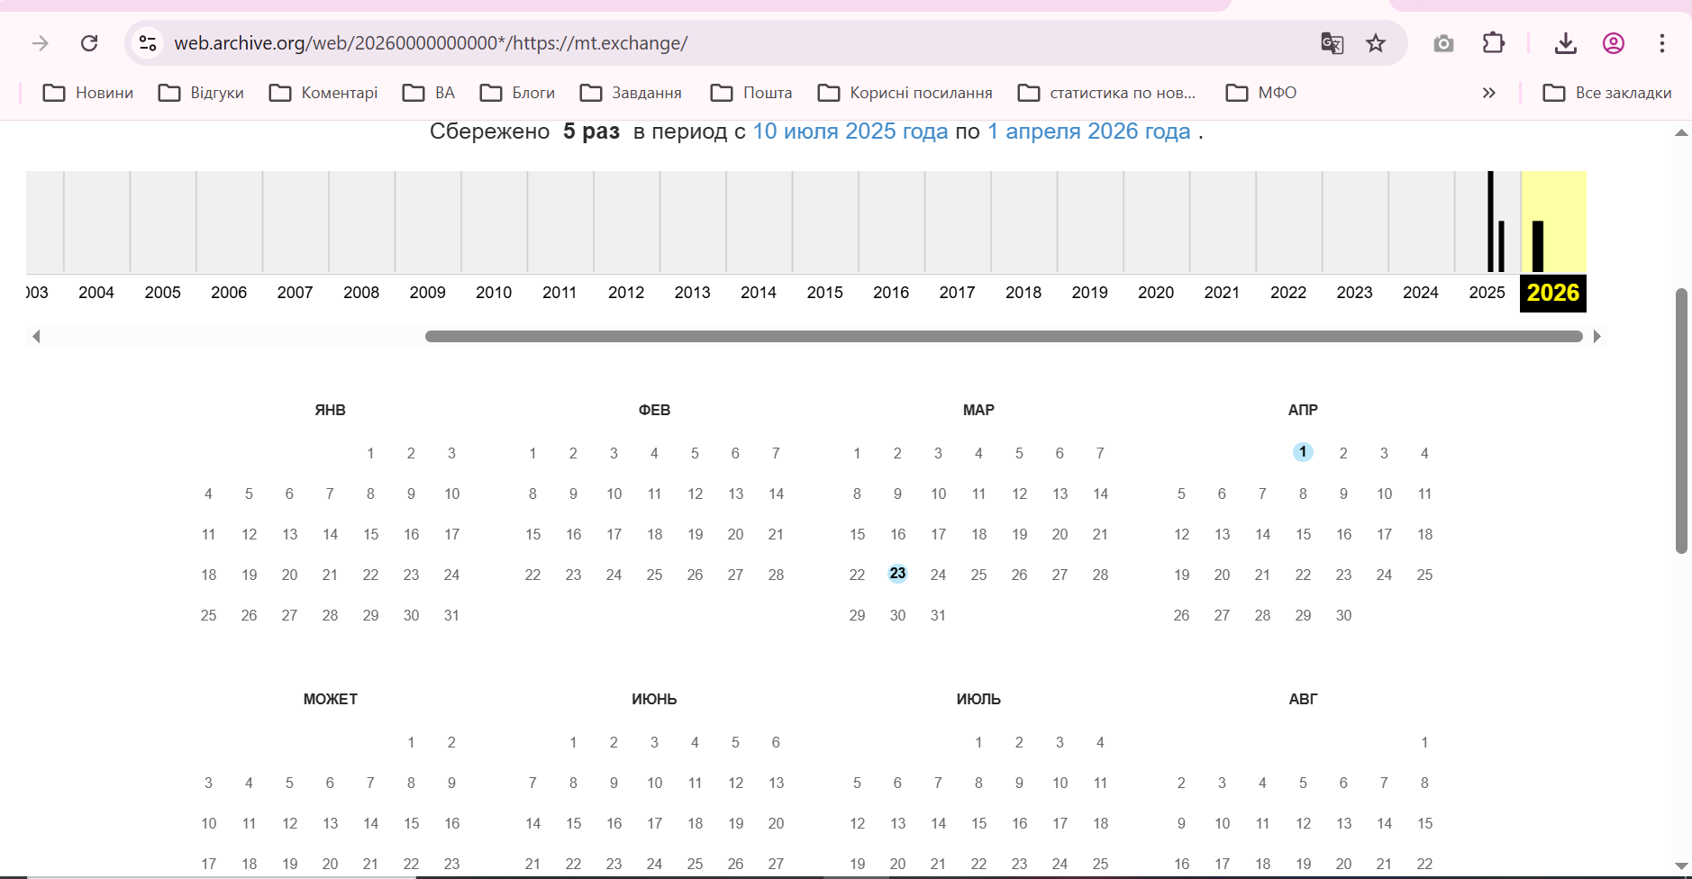The image size is (1692, 879).
Task: Open the Новини bookmark folder
Action: pos(88,93)
